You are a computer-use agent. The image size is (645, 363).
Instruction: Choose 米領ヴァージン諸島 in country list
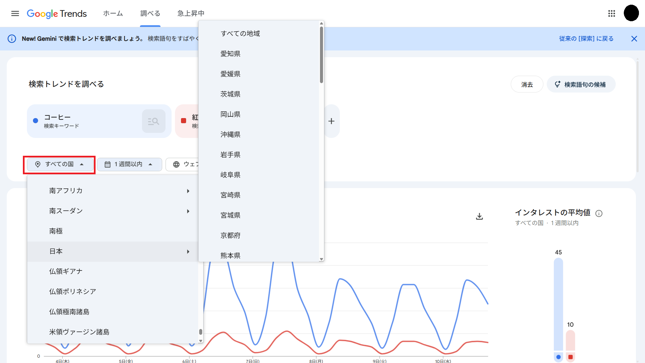[113, 332]
